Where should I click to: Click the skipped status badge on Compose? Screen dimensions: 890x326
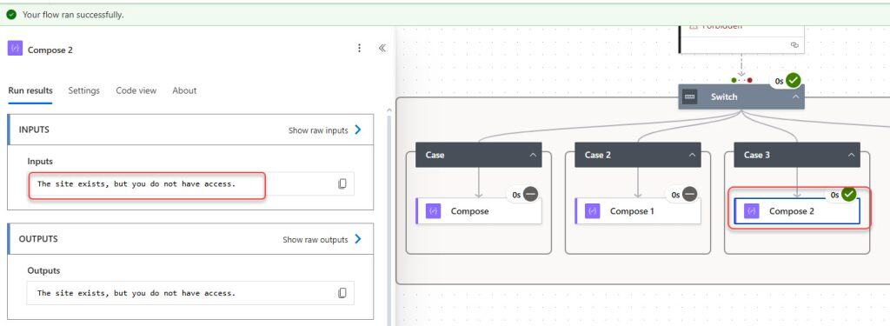coord(531,194)
